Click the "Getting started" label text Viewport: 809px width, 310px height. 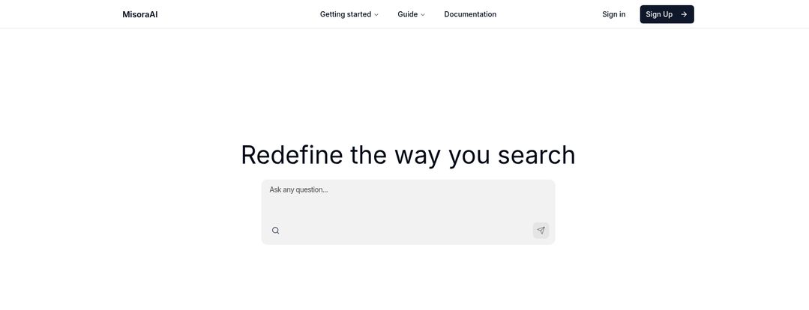coord(346,14)
